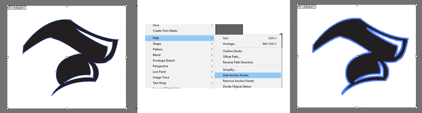Open the Live Paint submenu
The height and width of the screenshot is (113, 422).
[159, 72]
